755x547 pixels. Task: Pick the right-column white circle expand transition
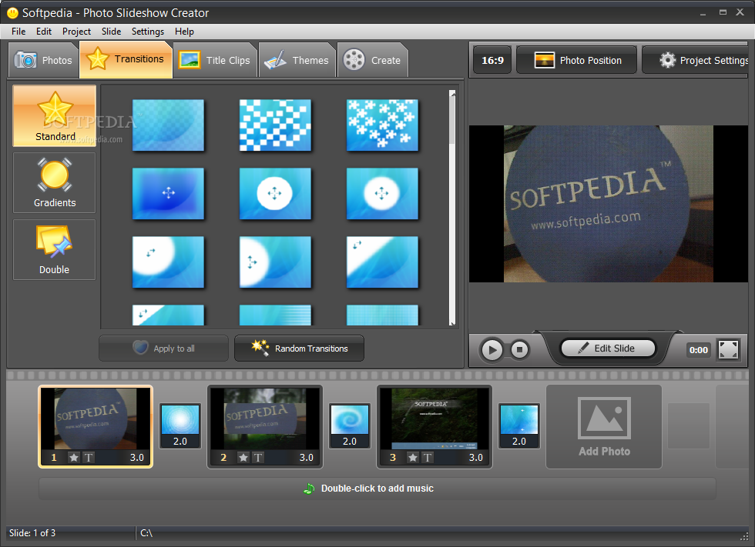click(x=382, y=193)
